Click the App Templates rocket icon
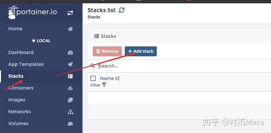This screenshot has height=133, width=271. click(70, 64)
